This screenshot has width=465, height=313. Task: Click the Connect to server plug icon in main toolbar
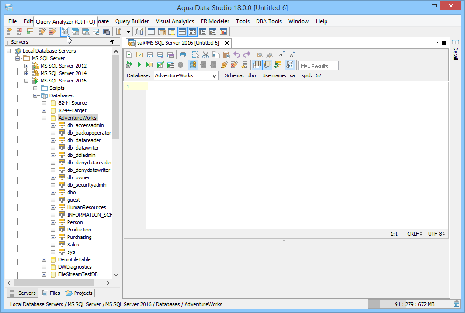pos(42,32)
